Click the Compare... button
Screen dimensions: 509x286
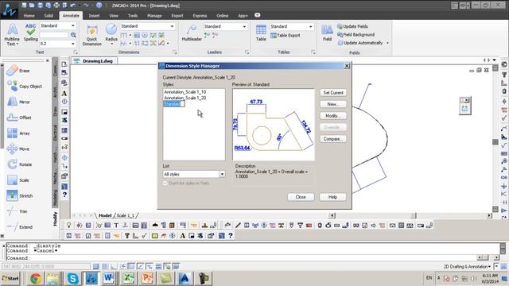point(333,139)
